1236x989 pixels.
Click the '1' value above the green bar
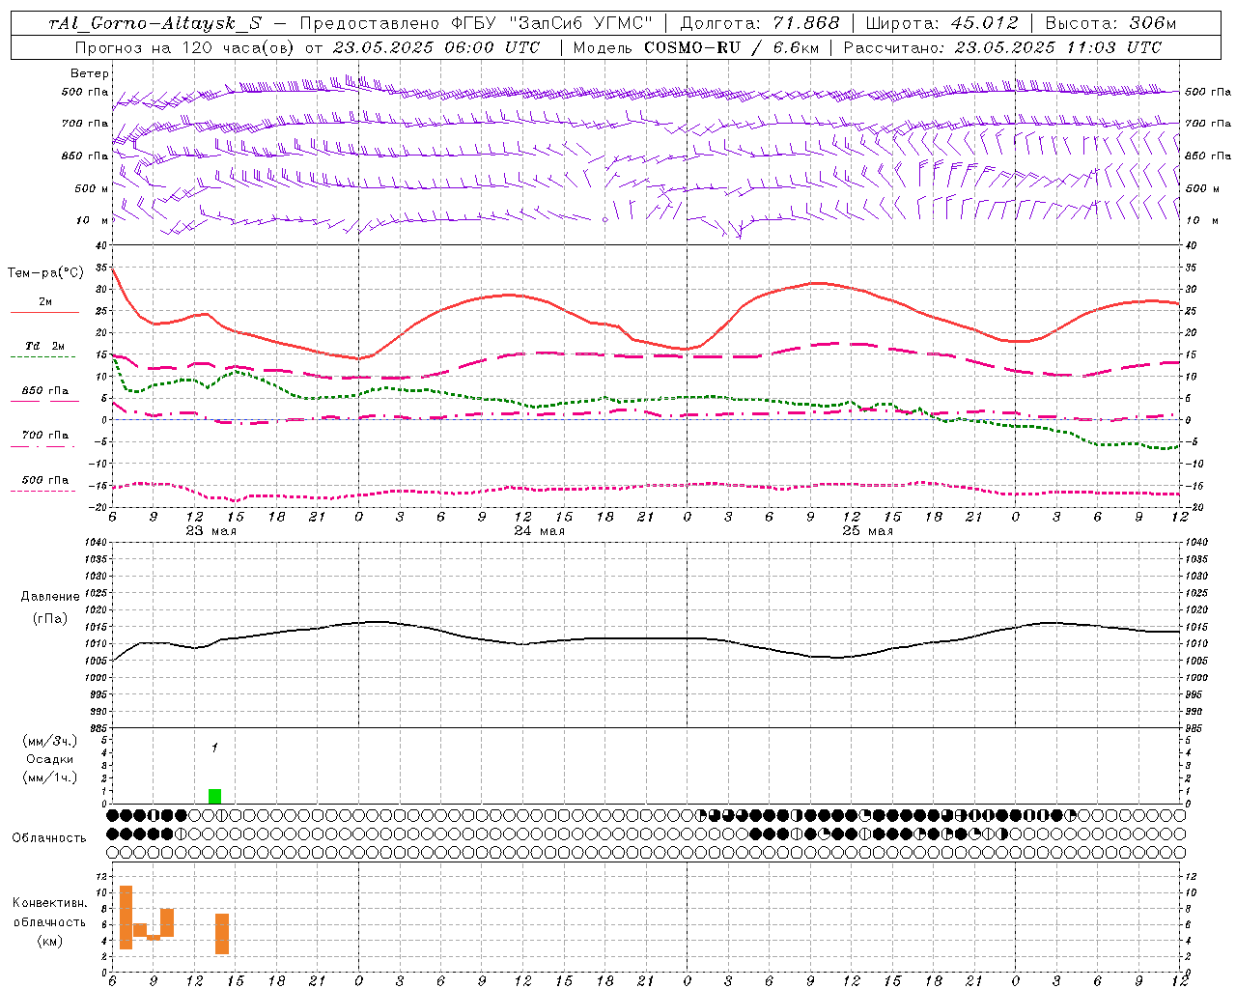tap(214, 748)
